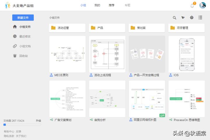Click the 策划案 folder icon
This screenshot has width=210, height=140.
tap(133, 28)
